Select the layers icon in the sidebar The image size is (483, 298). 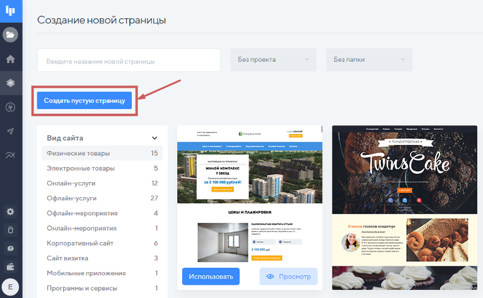10,83
